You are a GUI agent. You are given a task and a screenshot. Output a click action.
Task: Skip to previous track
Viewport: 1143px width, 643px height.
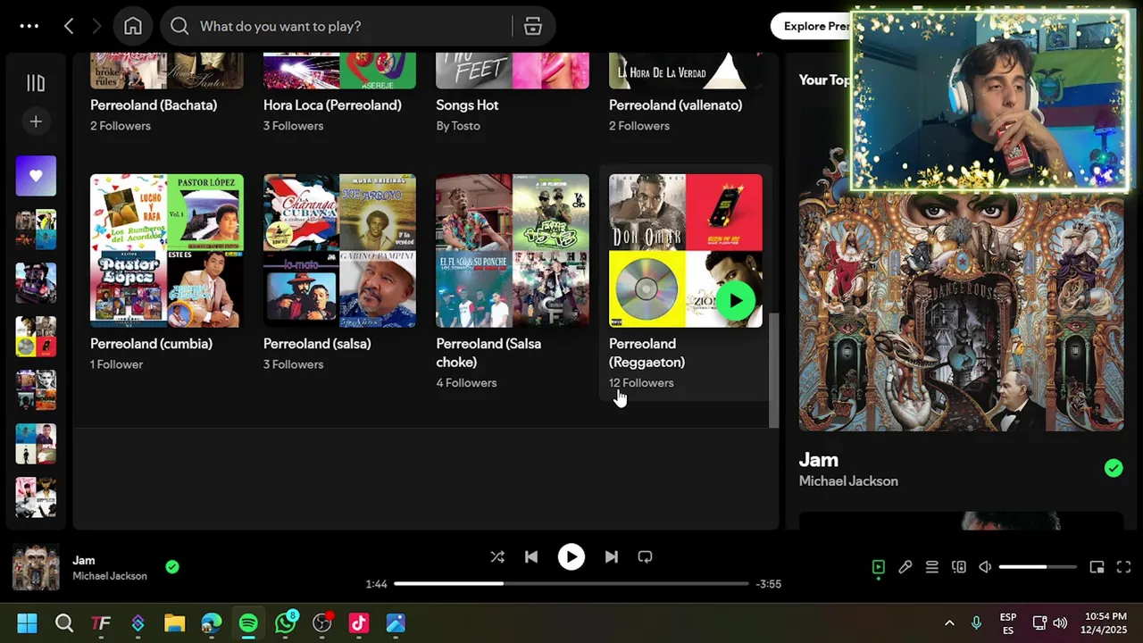pos(531,557)
